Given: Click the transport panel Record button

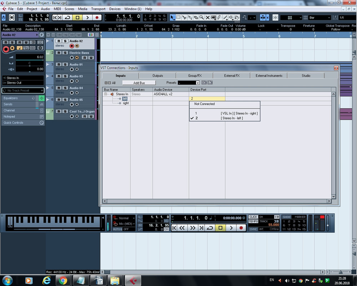Looking at the screenshot, I should [241, 228].
